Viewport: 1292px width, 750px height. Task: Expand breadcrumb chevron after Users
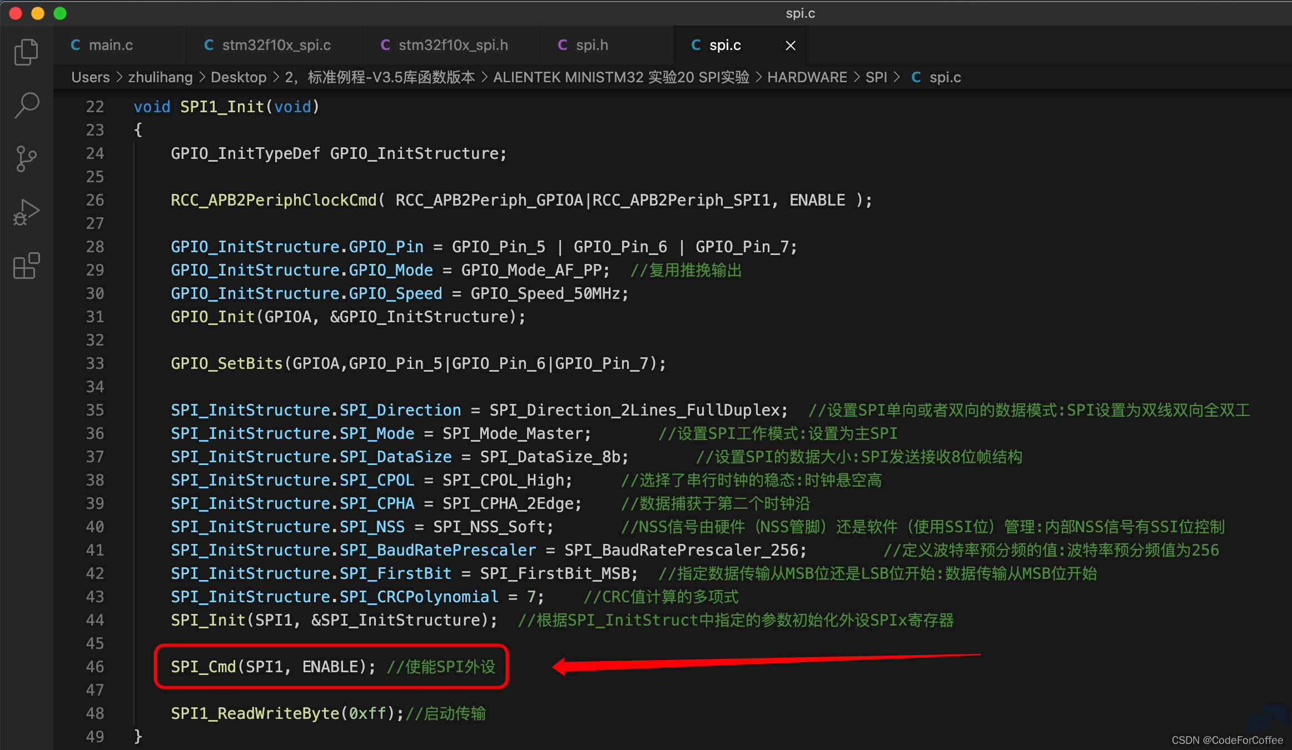(x=119, y=77)
